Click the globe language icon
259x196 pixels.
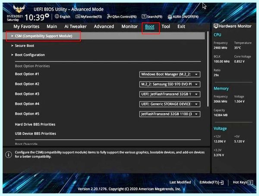57,16
